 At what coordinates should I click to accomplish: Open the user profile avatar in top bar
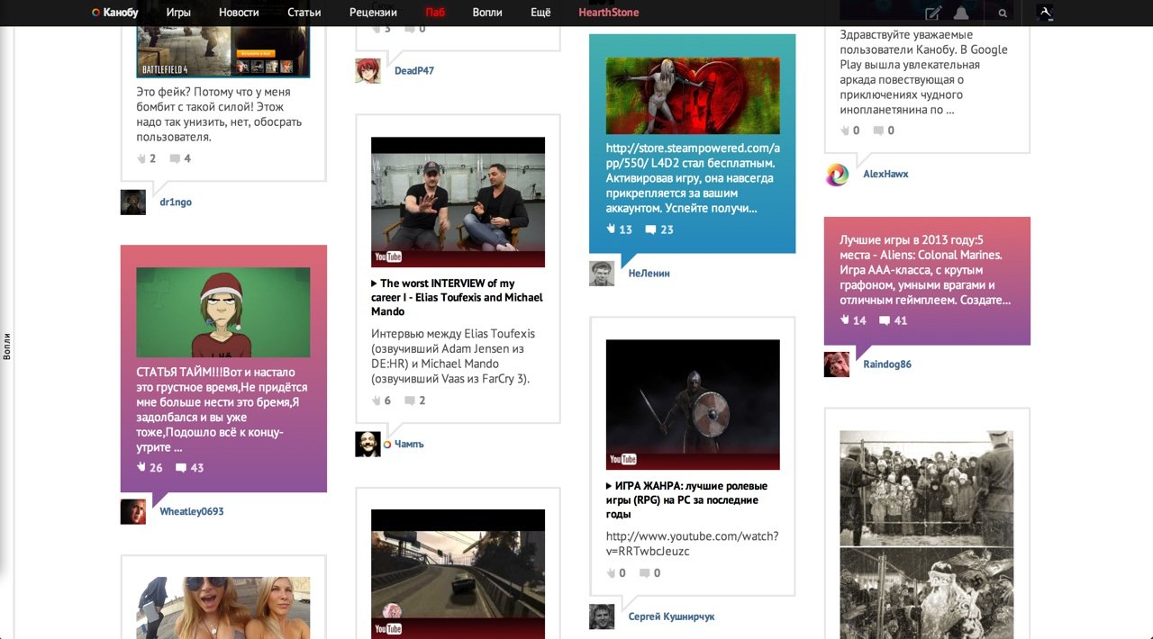(x=1045, y=13)
